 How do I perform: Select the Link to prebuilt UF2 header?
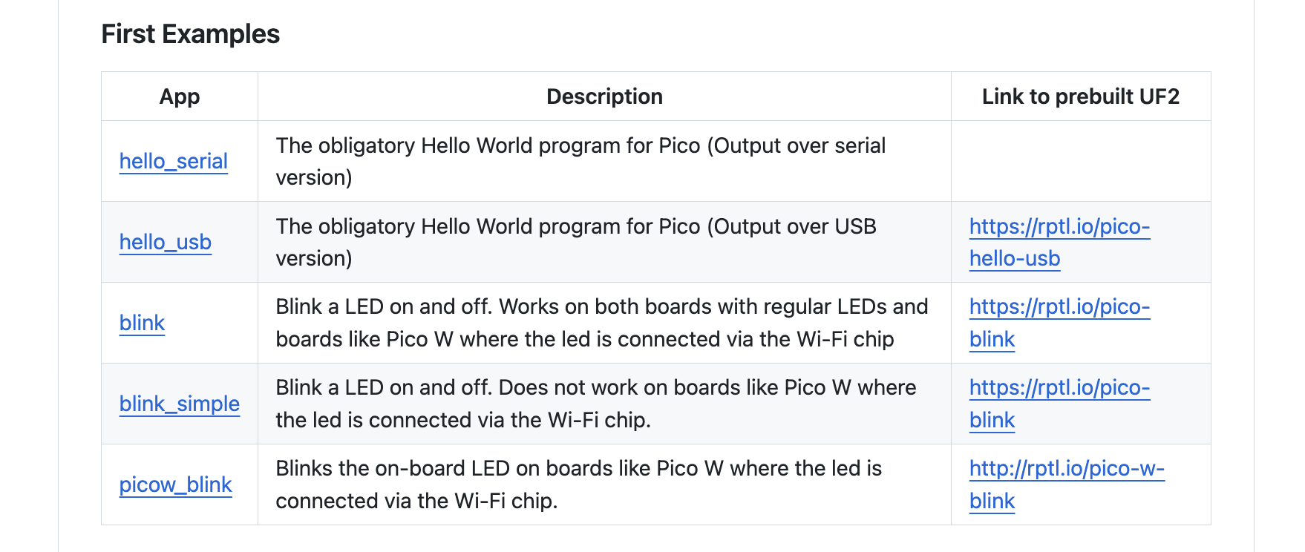[1081, 96]
